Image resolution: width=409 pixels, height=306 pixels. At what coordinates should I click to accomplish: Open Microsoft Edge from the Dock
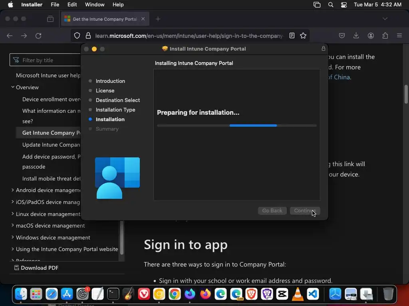220,294
